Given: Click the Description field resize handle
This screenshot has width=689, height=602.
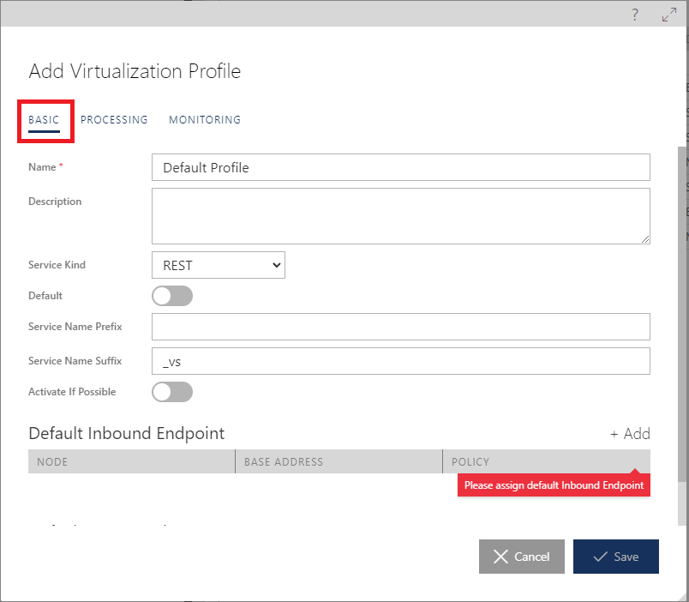Looking at the screenshot, I should click(644, 239).
